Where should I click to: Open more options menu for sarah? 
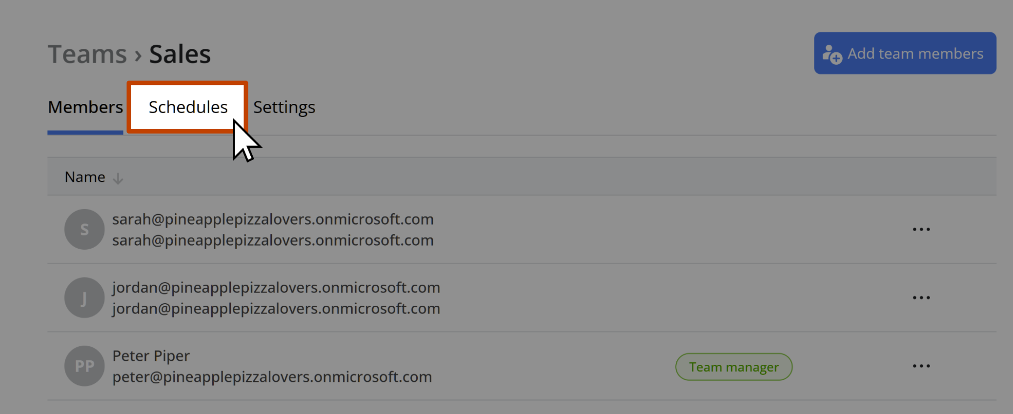[921, 229]
